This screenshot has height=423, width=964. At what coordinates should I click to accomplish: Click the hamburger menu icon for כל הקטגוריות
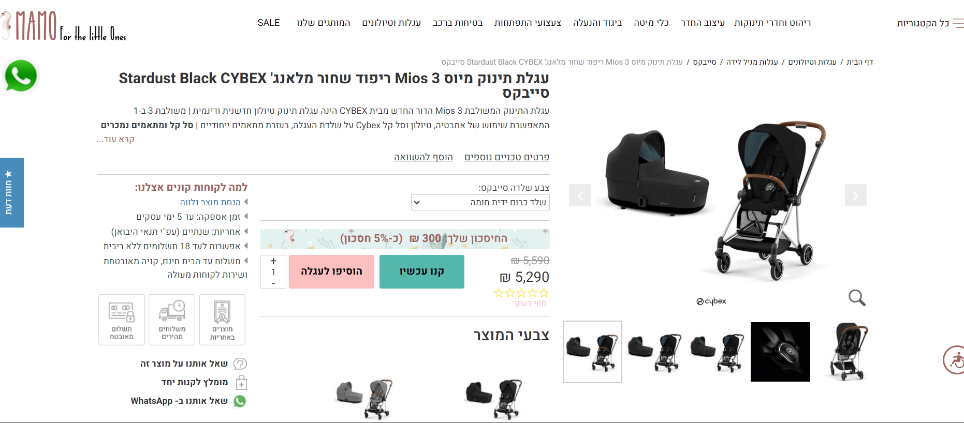(958, 23)
